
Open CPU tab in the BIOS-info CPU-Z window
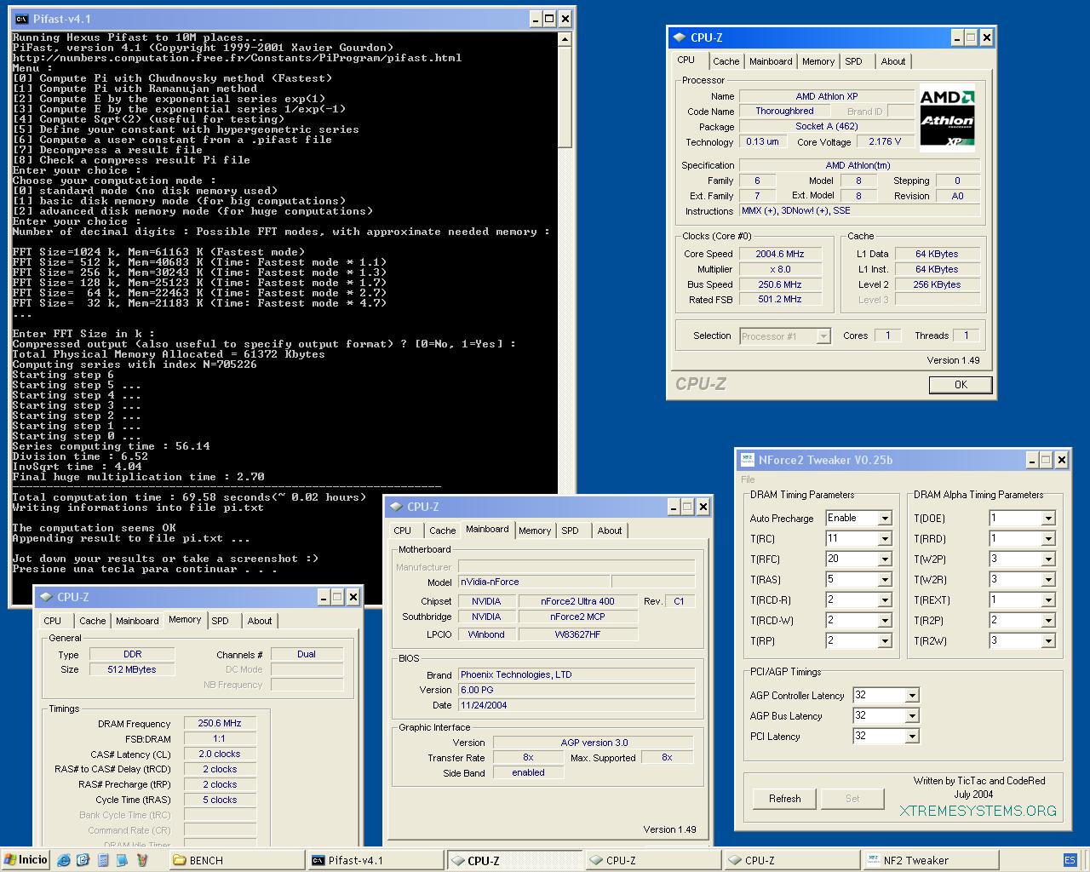click(x=403, y=531)
